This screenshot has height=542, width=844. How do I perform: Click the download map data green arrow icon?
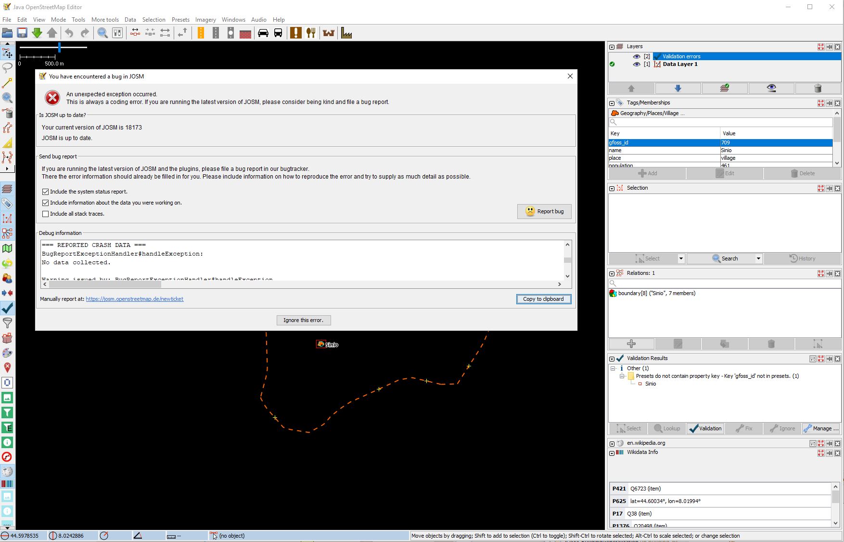pos(37,33)
